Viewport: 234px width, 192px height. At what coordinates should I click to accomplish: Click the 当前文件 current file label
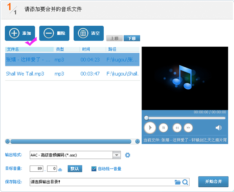pyautogui.click(x=185, y=140)
